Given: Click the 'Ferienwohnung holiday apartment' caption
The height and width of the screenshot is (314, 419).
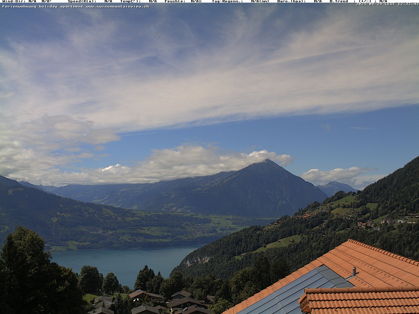Looking at the screenshot, I should pyautogui.click(x=43, y=7).
